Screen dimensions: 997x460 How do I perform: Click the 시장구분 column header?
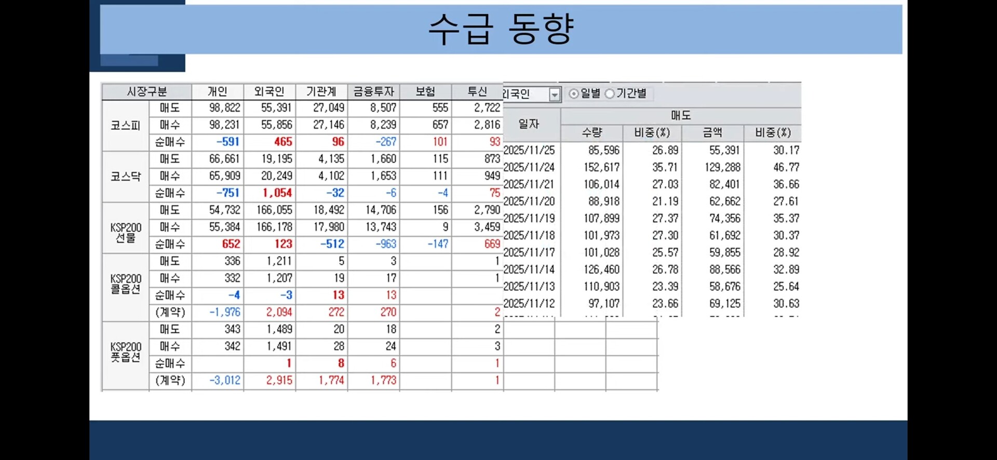point(147,92)
